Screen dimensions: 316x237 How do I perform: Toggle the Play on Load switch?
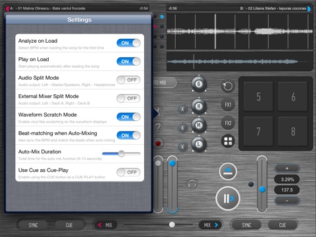click(x=128, y=61)
